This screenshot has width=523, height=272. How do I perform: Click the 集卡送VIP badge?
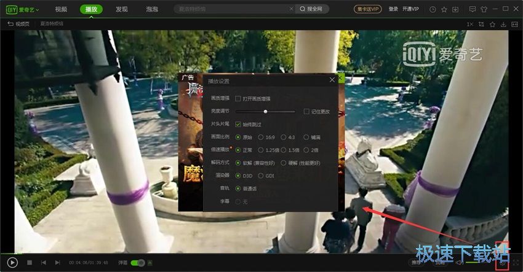[x=367, y=9]
